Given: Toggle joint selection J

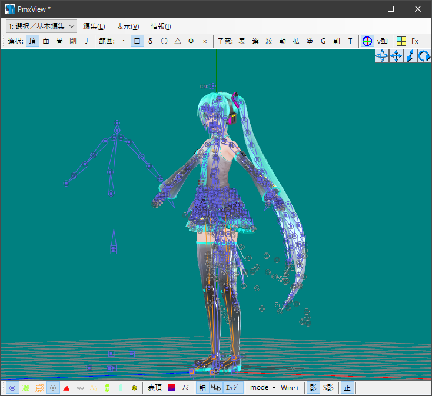Looking at the screenshot, I should coord(87,41).
